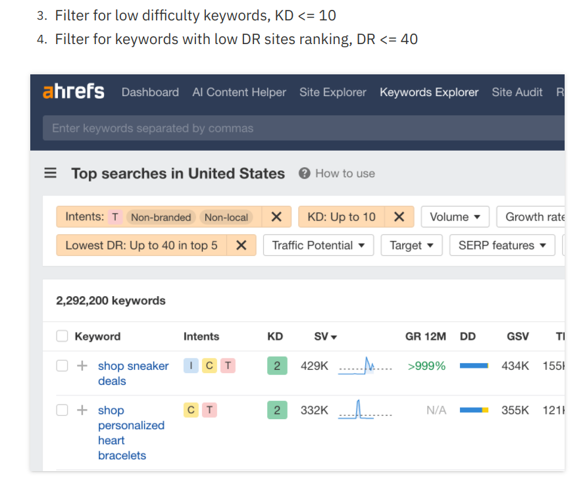Screen dimensions: 587x479
Task: Click C intent badge for shop personalized heart bracelets
Action: (191, 410)
